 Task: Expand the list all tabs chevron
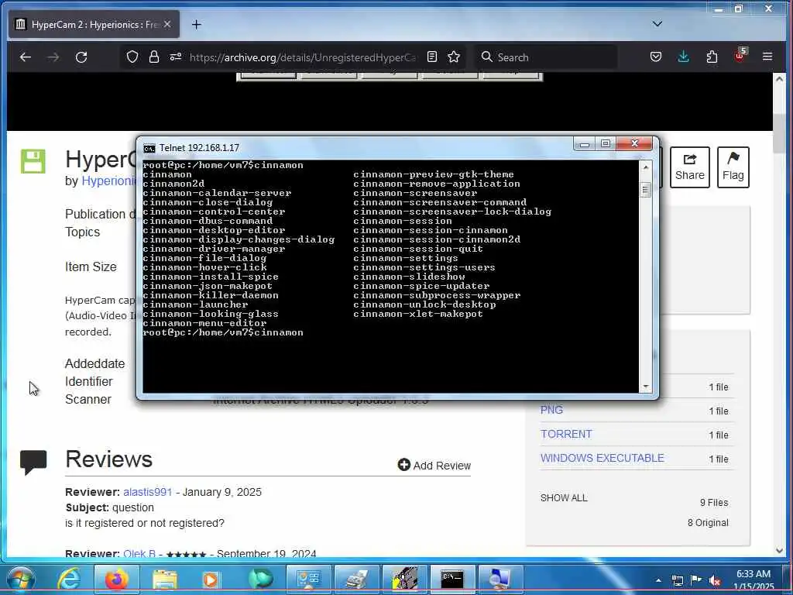657,24
